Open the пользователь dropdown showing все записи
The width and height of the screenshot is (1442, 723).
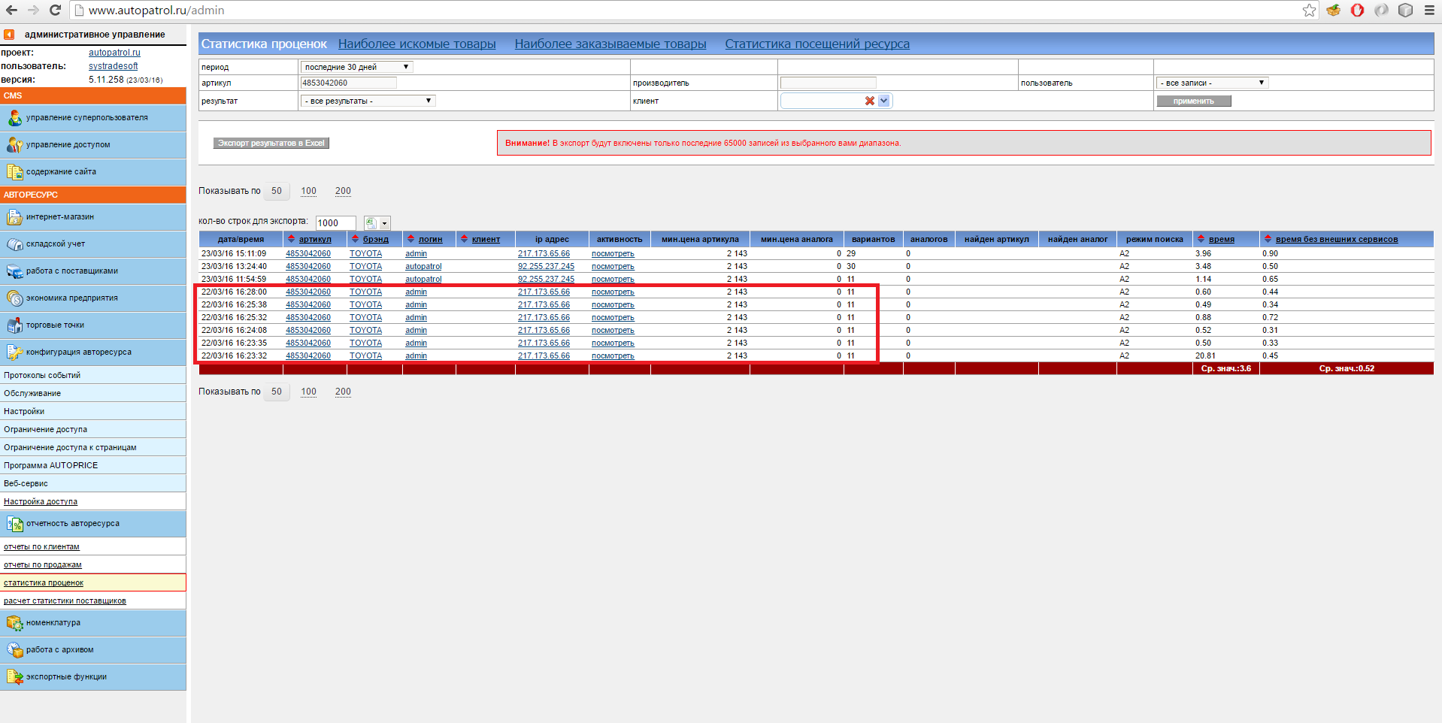pos(1212,83)
